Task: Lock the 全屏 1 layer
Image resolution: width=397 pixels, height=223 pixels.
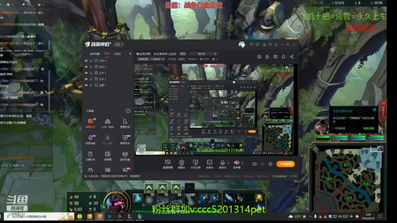Action: (91, 85)
